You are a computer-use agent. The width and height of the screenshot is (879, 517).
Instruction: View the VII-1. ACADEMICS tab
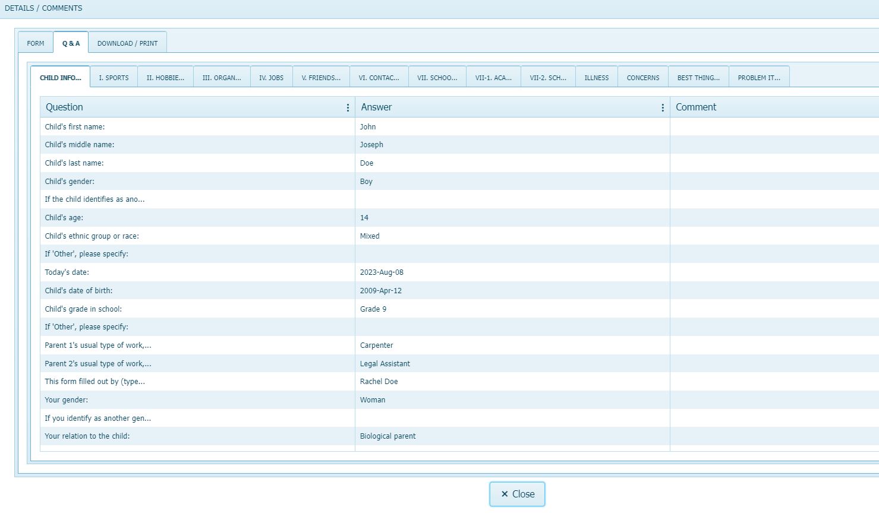coord(493,77)
